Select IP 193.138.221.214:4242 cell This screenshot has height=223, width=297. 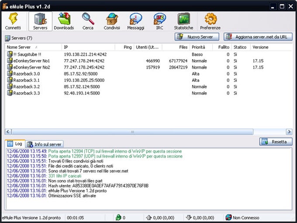(x=85, y=54)
